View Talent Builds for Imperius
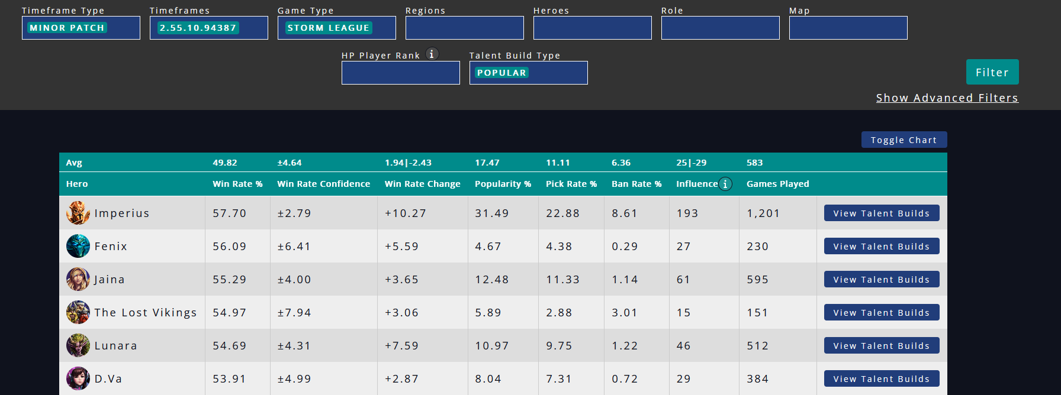This screenshot has height=395, width=1061. tap(882, 213)
